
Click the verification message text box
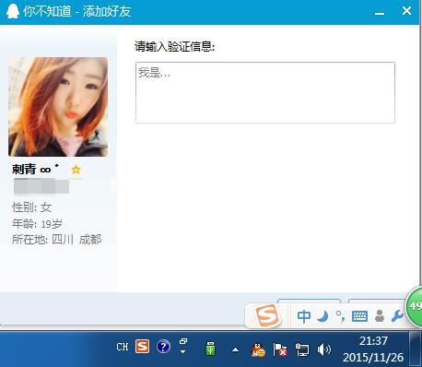[x=265, y=92]
